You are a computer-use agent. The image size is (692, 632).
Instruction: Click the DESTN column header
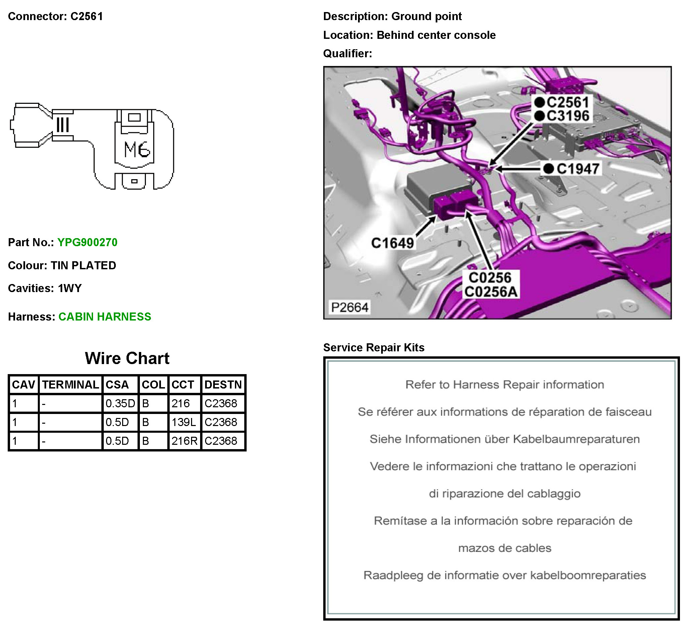[x=223, y=385]
